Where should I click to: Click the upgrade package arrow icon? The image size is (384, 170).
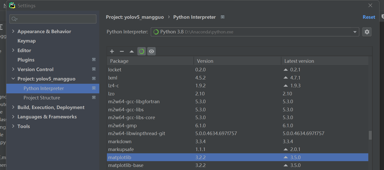132,51
